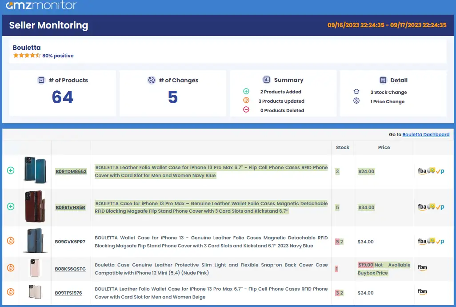
Task: Click the plus icon beside 2 Products Added
Action: (x=246, y=91)
